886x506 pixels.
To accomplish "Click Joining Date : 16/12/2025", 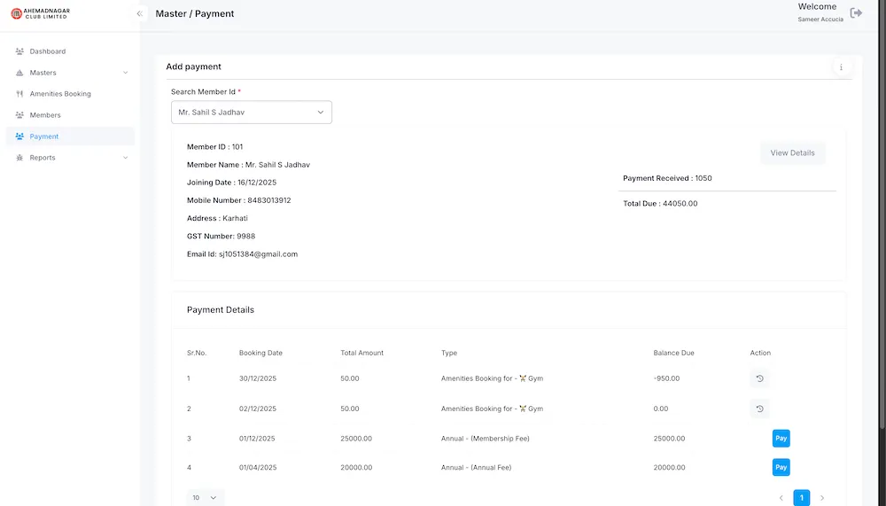I will point(231,183).
